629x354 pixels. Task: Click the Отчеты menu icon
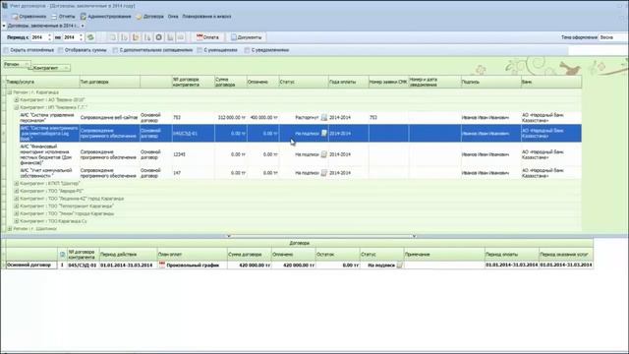tap(54, 17)
